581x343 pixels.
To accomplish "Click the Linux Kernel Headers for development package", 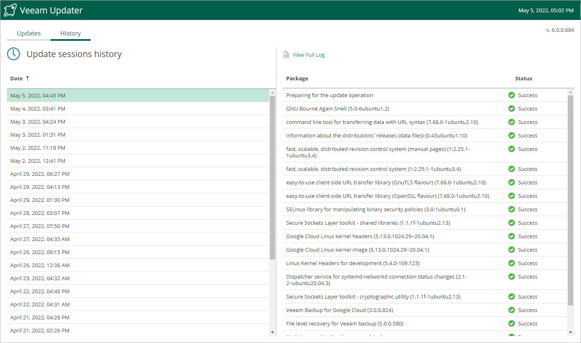I will 353,263.
